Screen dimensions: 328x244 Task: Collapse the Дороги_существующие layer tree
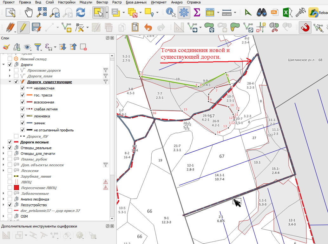[10, 82]
